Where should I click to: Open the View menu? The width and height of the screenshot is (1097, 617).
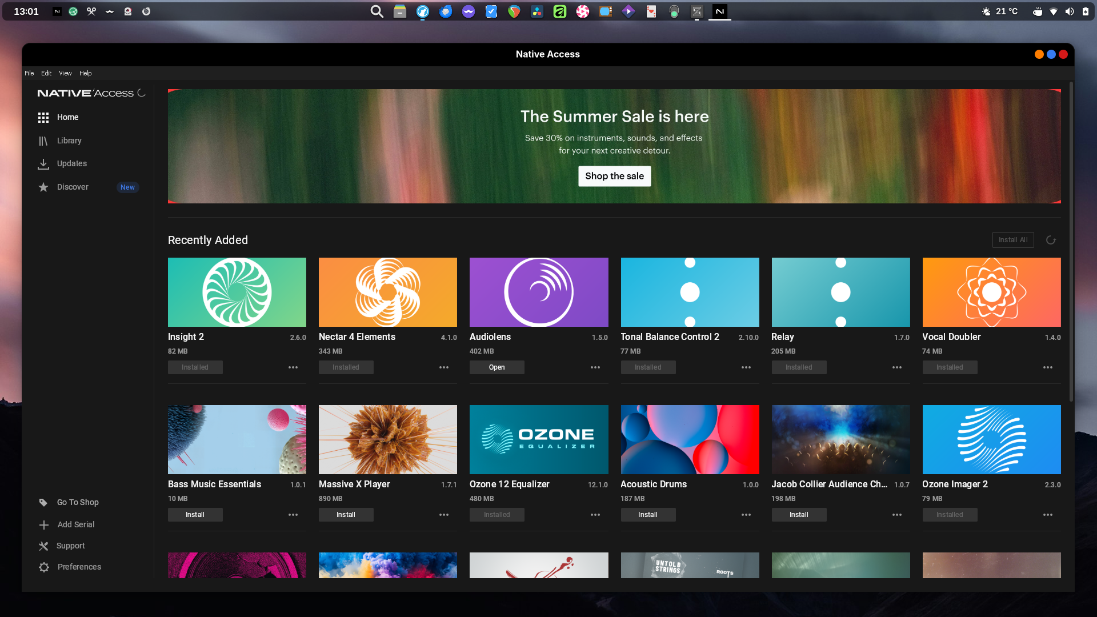65,73
